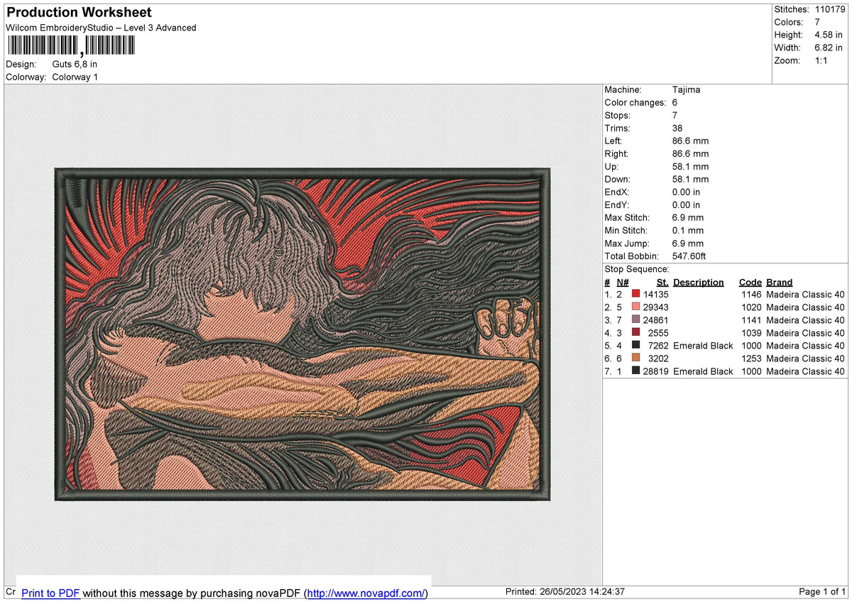The image size is (852, 602).
Task: Select stitch count 7262 in stop 5
Action: click(658, 346)
